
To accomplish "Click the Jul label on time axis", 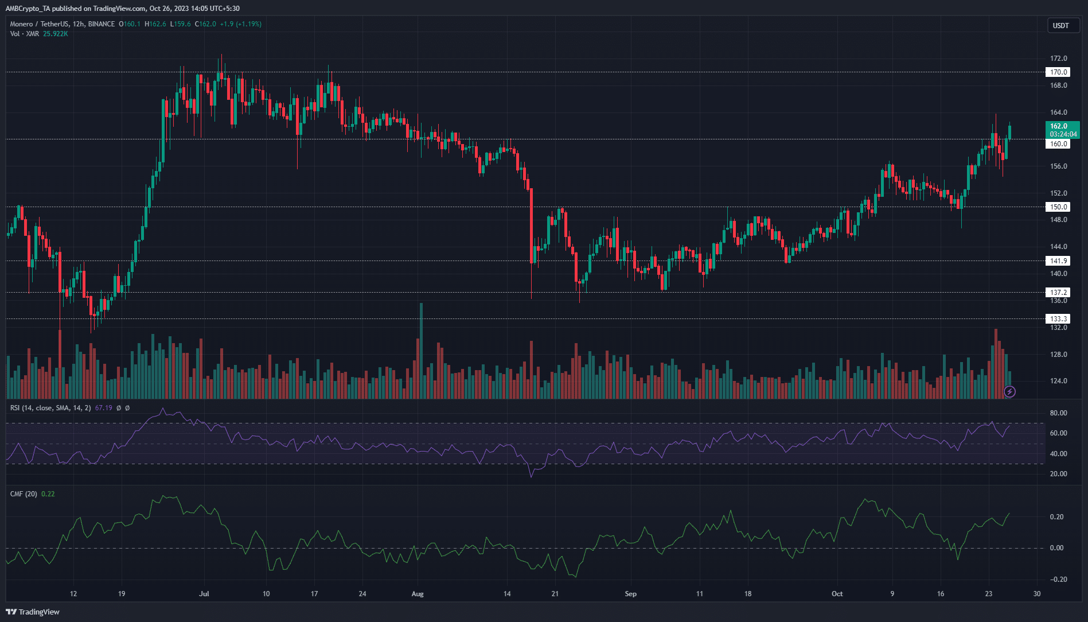I will (204, 594).
